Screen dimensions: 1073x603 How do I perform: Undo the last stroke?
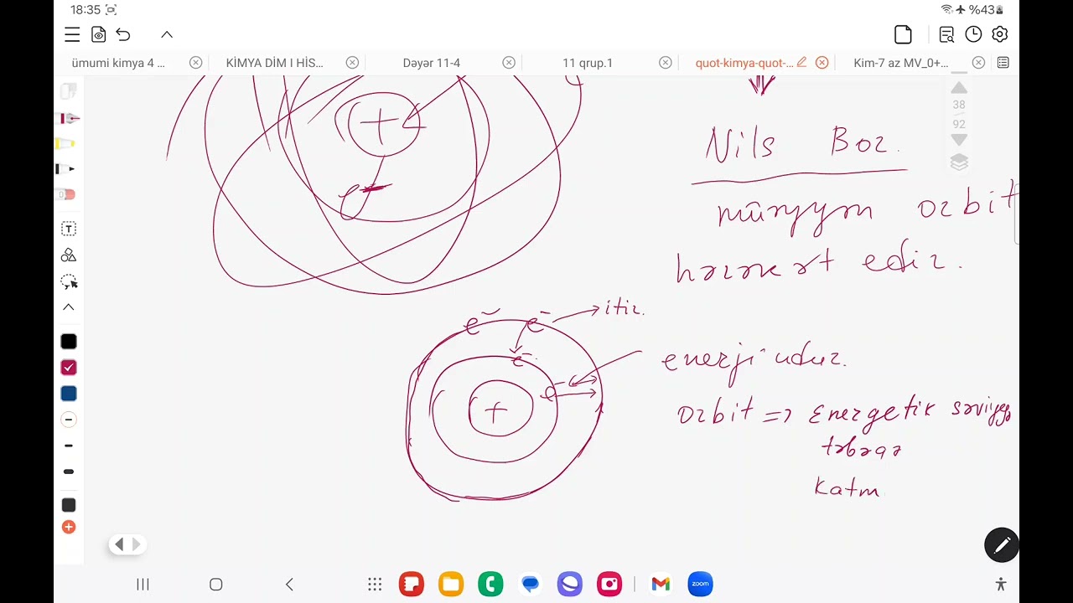tap(123, 34)
